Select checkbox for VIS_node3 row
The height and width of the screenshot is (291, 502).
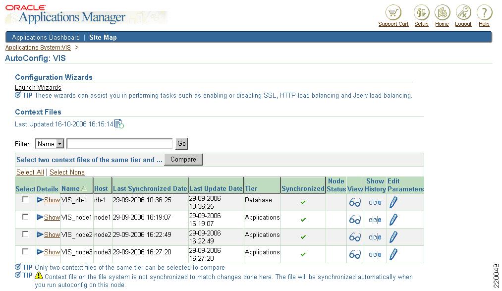pyautogui.click(x=25, y=251)
